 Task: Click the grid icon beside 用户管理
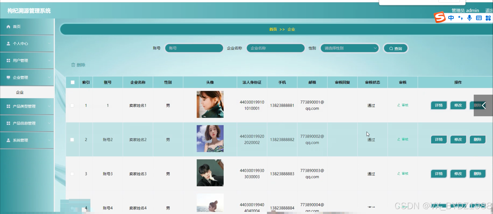8,60
